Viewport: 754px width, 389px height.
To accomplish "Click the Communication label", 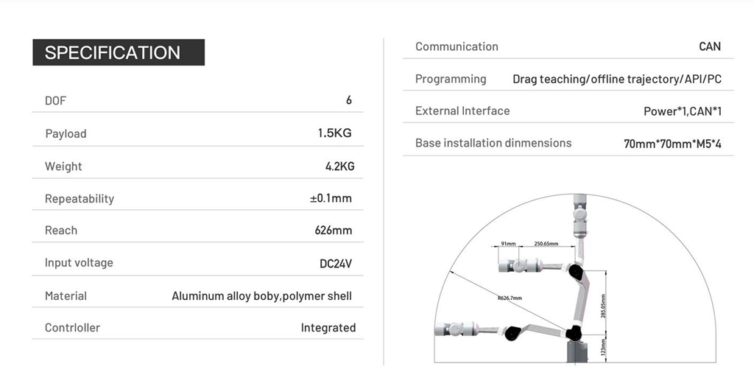I will coord(457,46).
